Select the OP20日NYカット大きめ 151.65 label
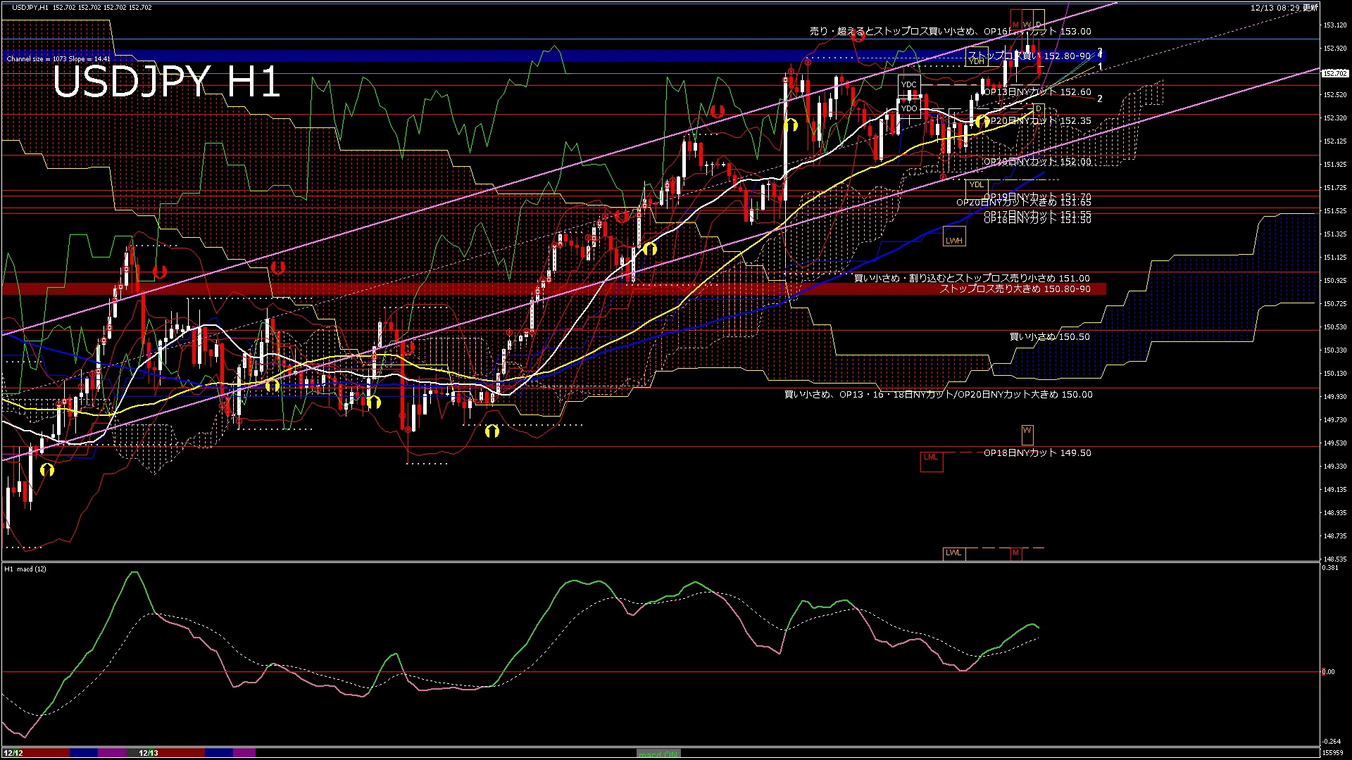Screen dimensions: 1352x760 tap(1024, 203)
